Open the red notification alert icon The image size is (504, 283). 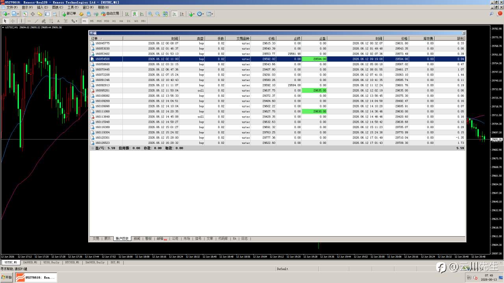coord(500,13)
